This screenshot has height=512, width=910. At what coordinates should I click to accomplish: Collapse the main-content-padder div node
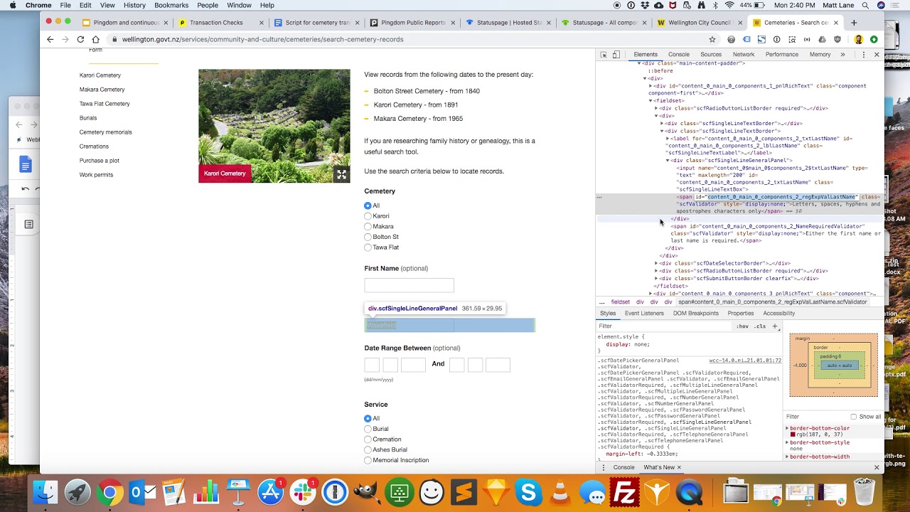tap(639, 63)
